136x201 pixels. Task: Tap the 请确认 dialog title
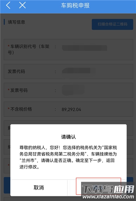point(68,137)
